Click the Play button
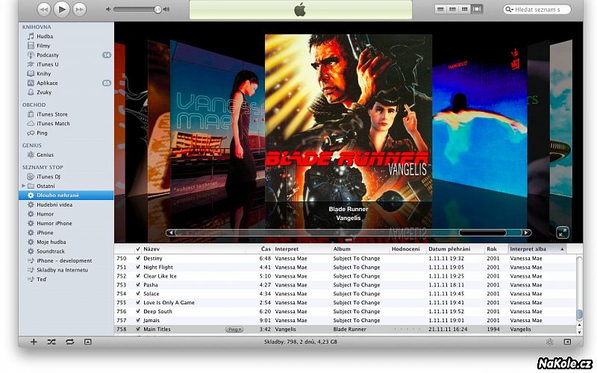The width and height of the screenshot is (597, 373). (x=62, y=9)
